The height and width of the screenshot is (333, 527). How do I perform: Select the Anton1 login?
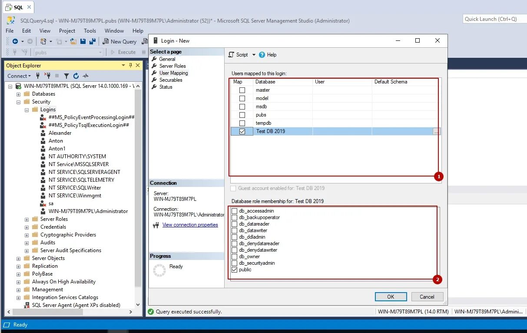click(57, 149)
